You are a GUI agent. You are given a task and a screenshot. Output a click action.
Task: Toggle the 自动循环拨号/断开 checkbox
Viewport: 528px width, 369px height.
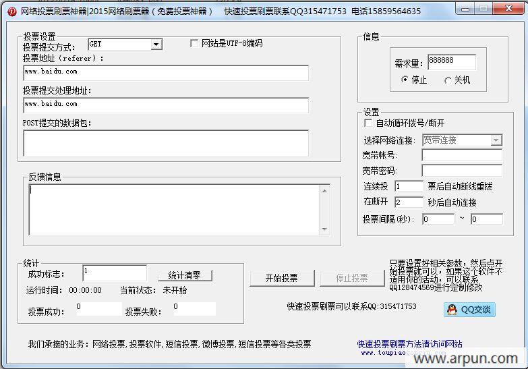pos(368,123)
